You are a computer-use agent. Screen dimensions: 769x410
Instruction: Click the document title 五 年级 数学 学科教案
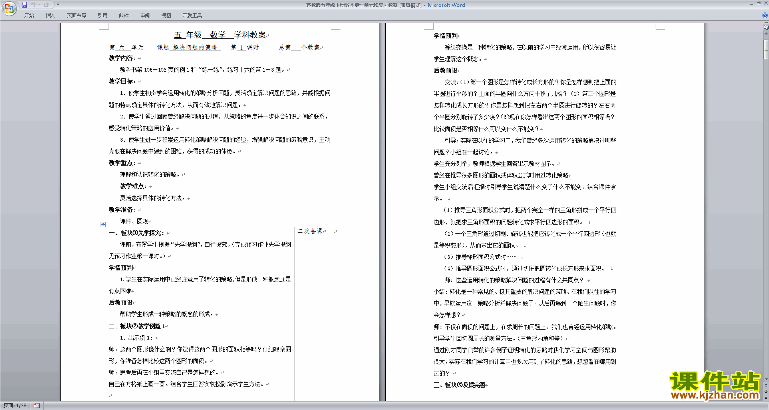[220, 35]
